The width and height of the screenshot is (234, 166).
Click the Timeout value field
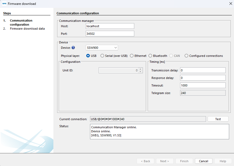coord(202,85)
